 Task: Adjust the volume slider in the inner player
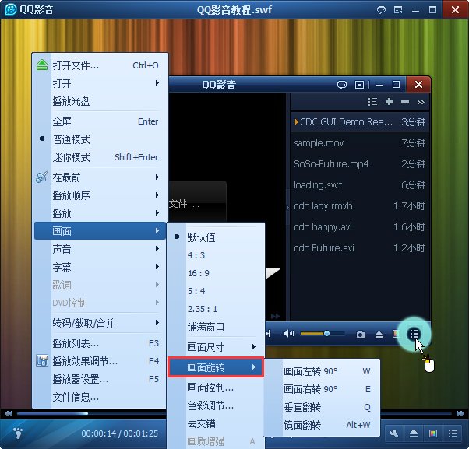(x=323, y=333)
